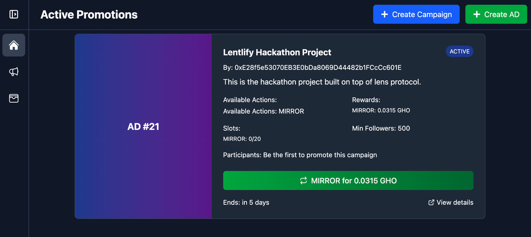Click the external link icon beside View details
This screenshot has height=237, width=531.
[431, 203]
